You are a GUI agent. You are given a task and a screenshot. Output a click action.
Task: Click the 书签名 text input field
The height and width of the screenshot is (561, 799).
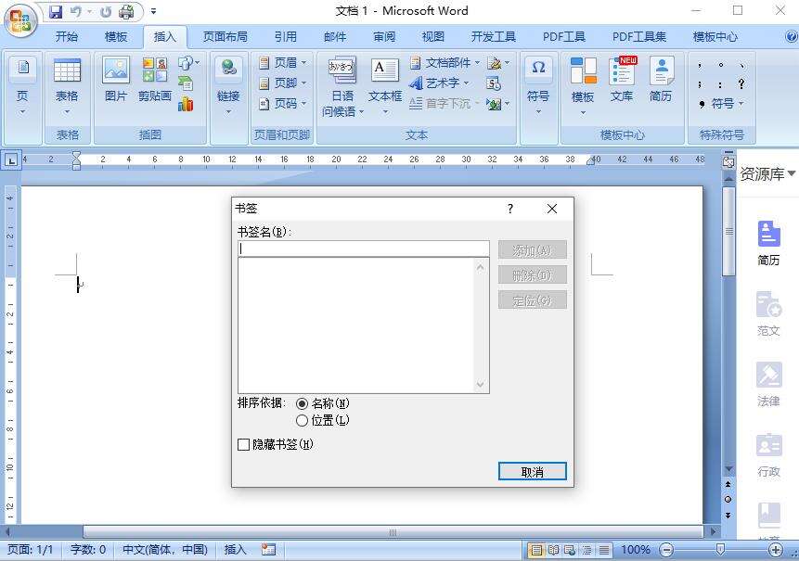[364, 249]
